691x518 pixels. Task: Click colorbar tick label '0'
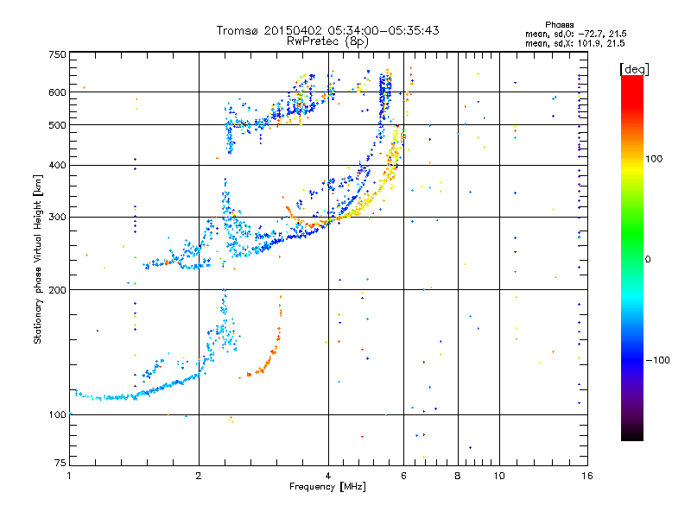648,260
